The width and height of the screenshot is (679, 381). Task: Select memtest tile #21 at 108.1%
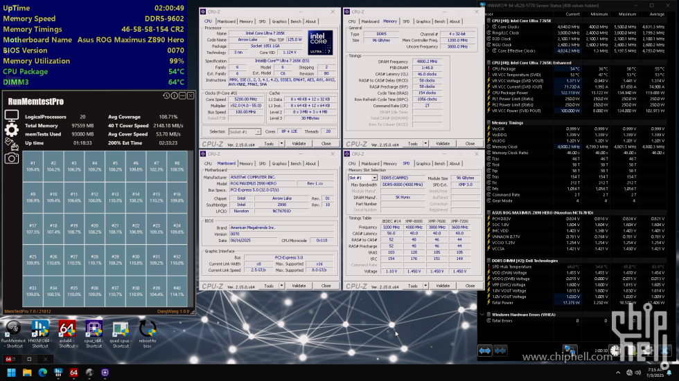(115, 228)
